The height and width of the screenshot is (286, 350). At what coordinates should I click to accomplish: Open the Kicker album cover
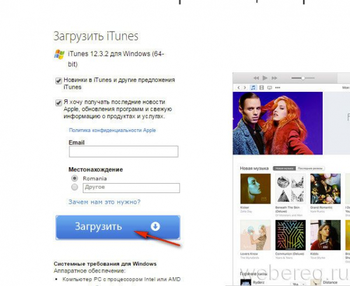click(x=256, y=189)
